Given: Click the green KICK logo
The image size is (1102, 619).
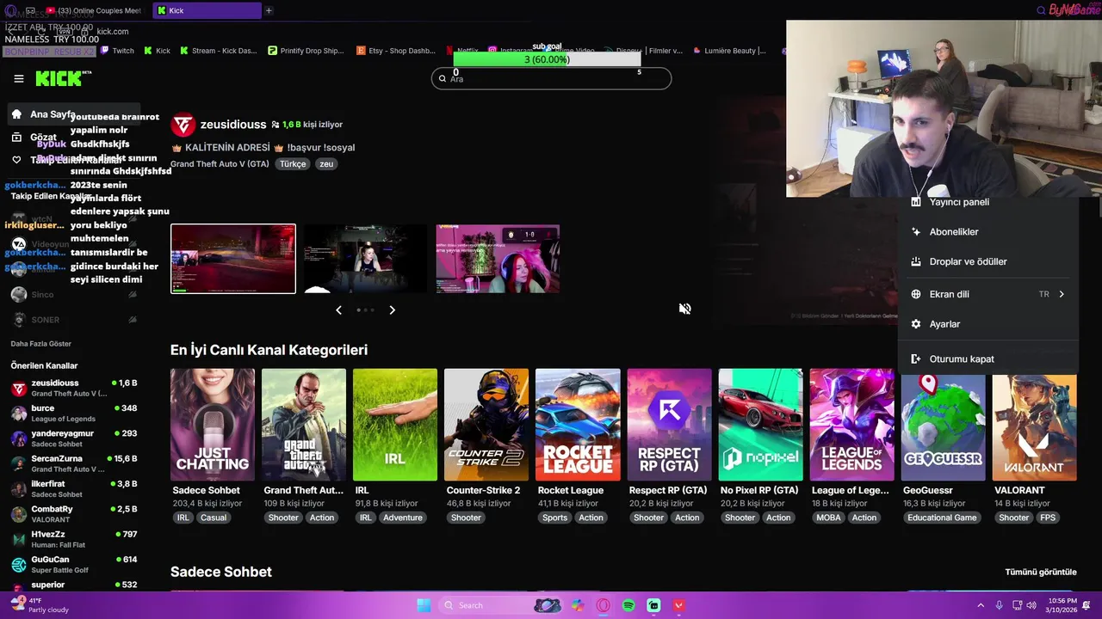Looking at the screenshot, I should (63, 78).
